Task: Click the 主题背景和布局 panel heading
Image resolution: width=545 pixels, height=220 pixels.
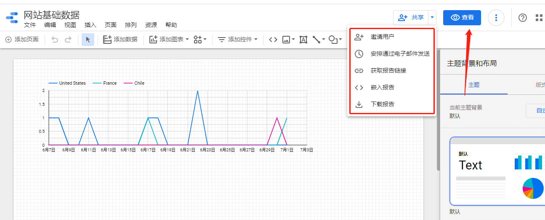Action: click(472, 63)
